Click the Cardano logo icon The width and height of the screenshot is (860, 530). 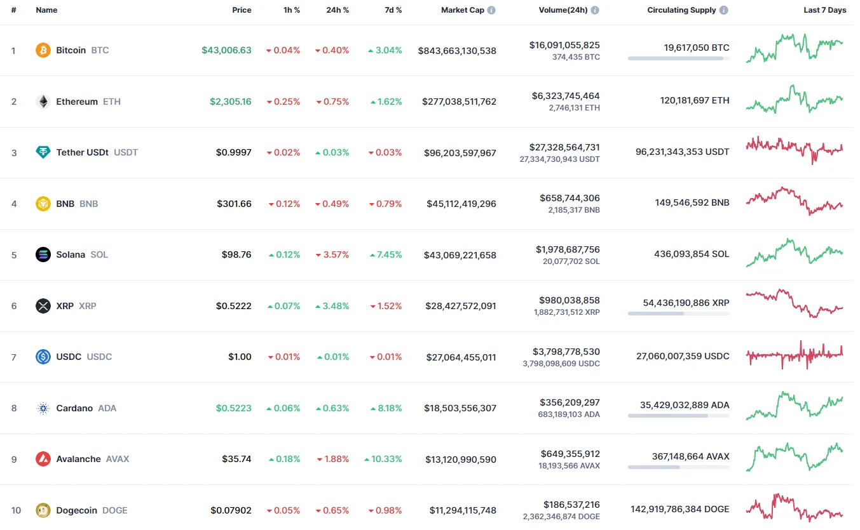coord(43,408)
